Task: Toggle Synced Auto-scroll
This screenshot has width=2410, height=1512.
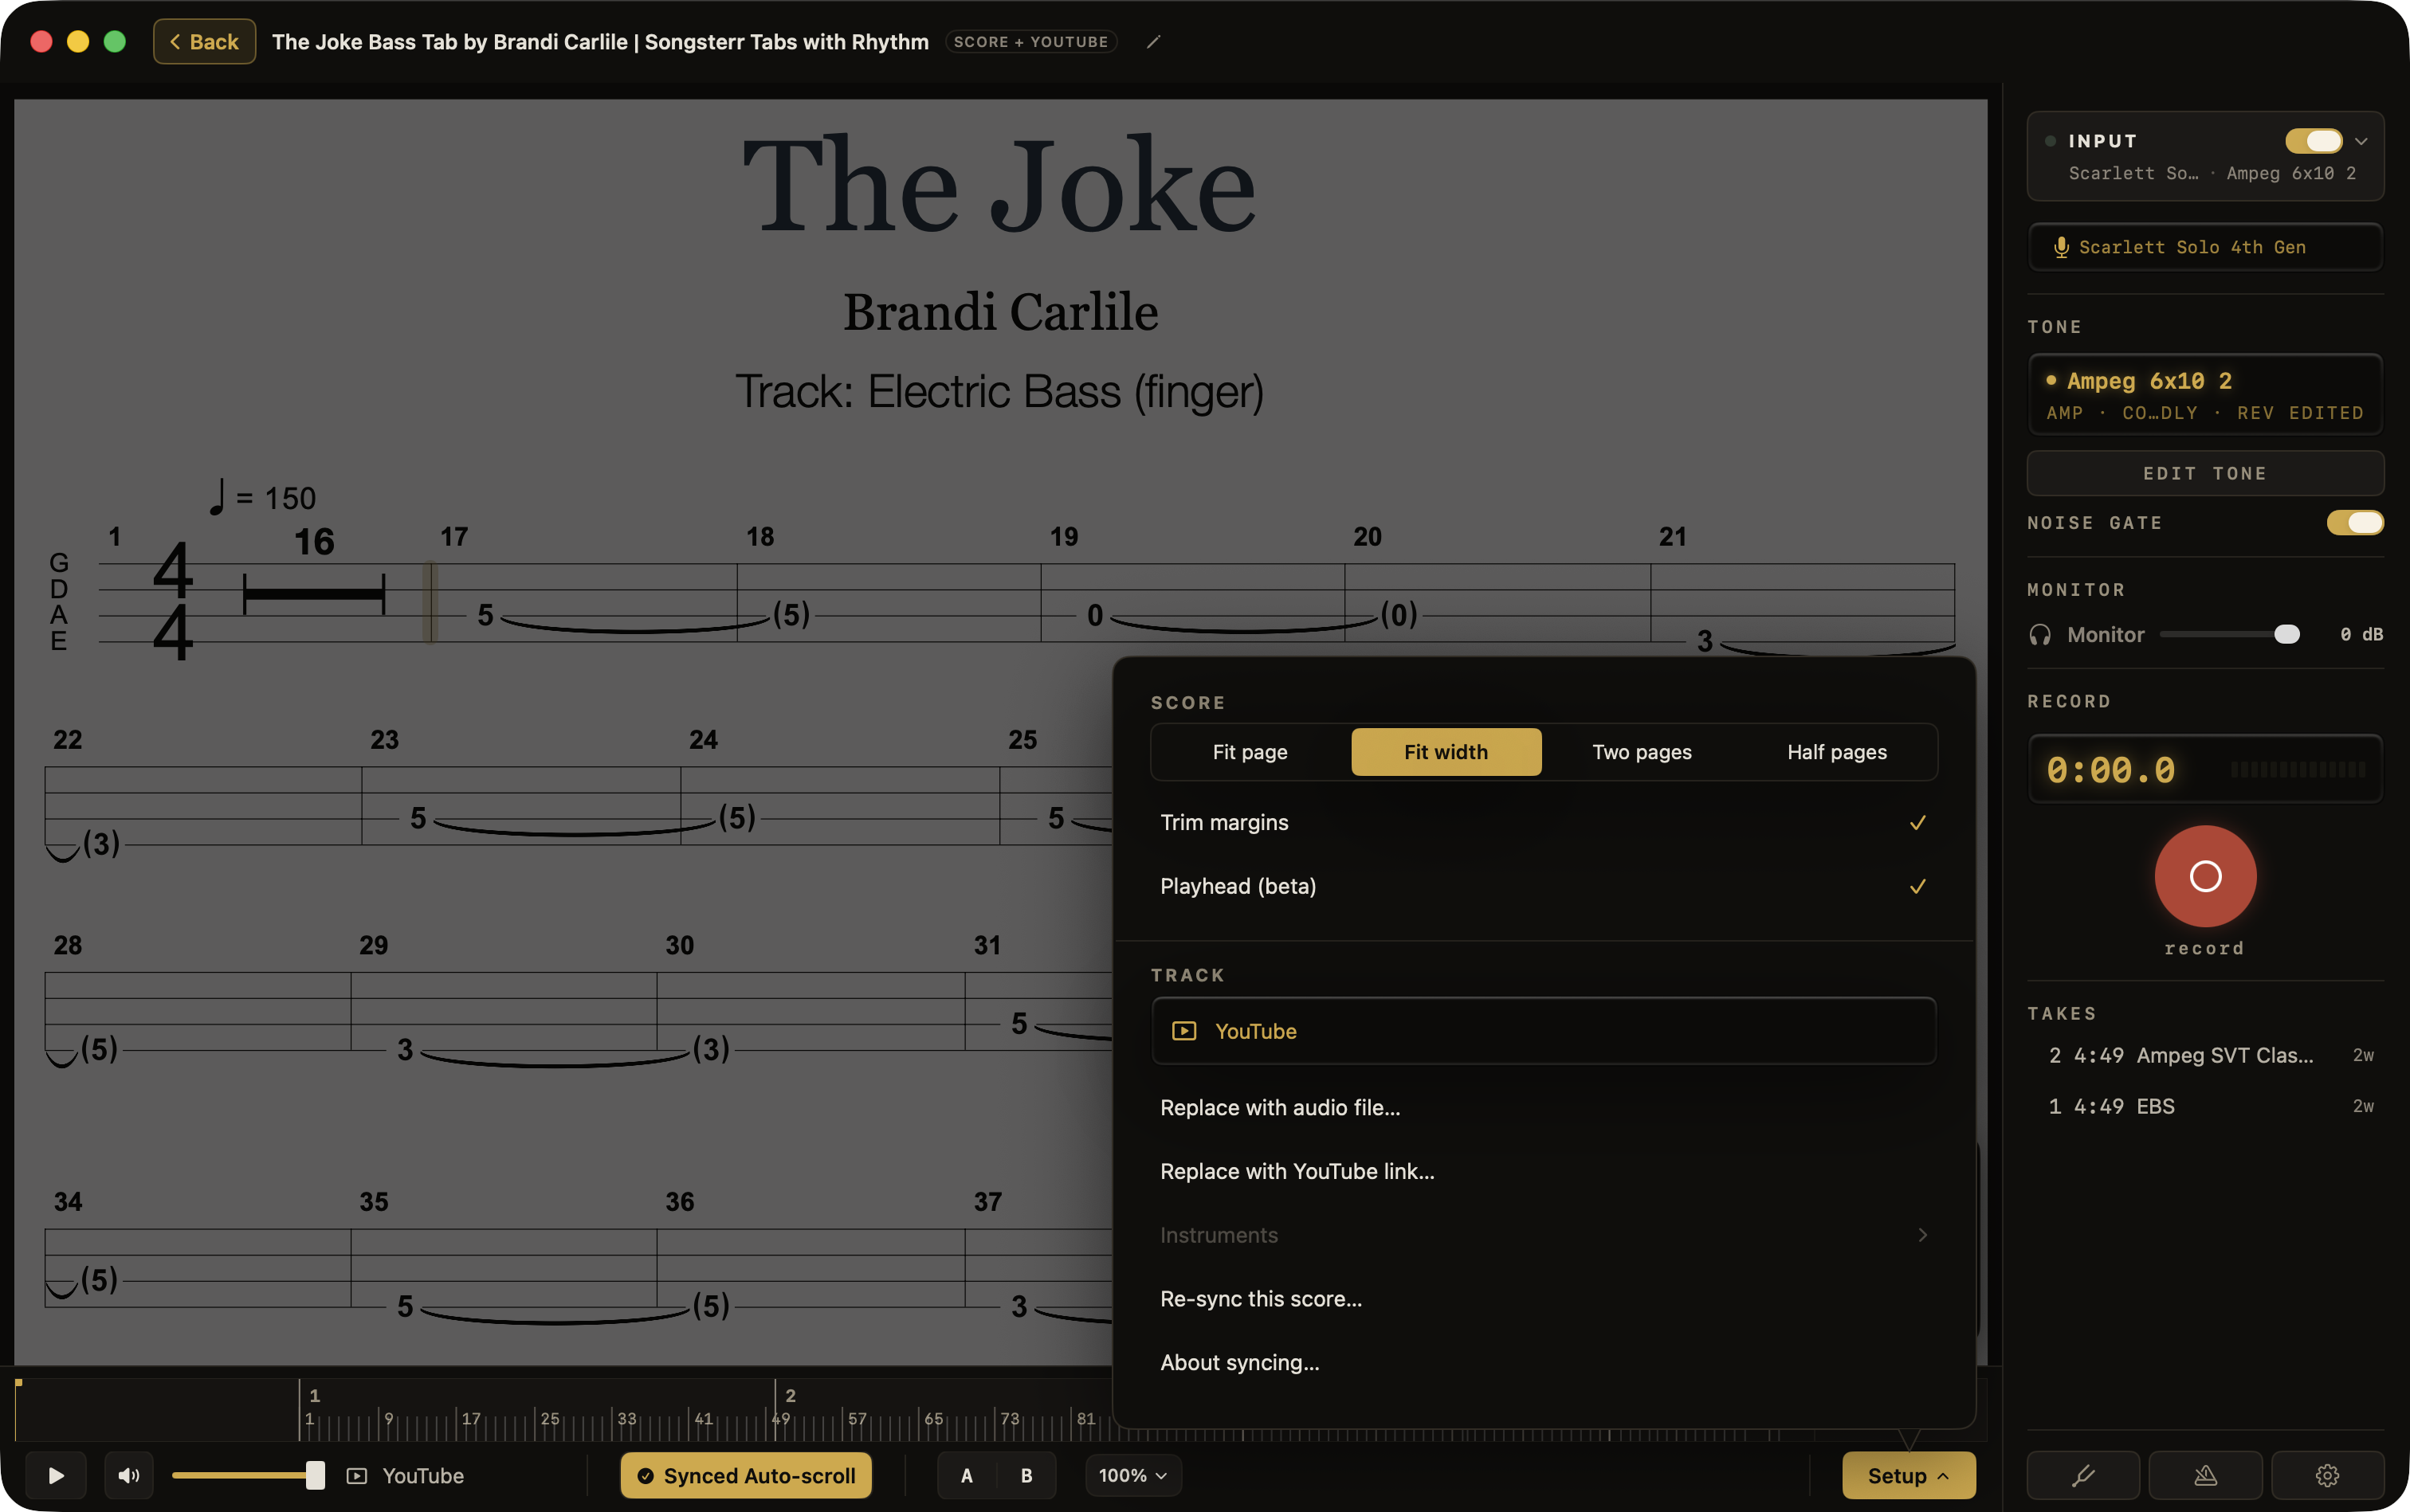Action: tap(746, 1475)
